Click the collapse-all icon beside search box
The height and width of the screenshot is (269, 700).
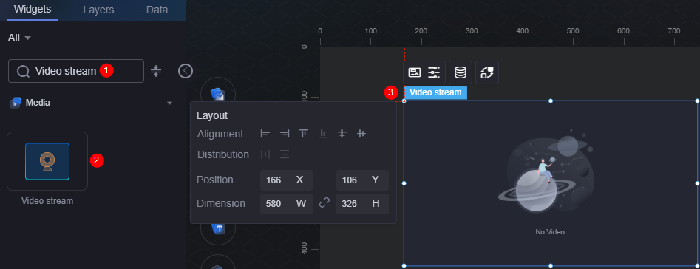tap(156, 71)
